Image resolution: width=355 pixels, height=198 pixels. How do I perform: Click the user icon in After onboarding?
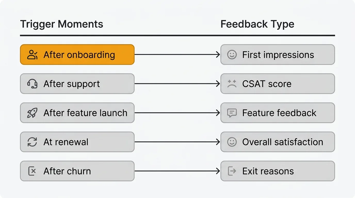click(x=32, y=55)
